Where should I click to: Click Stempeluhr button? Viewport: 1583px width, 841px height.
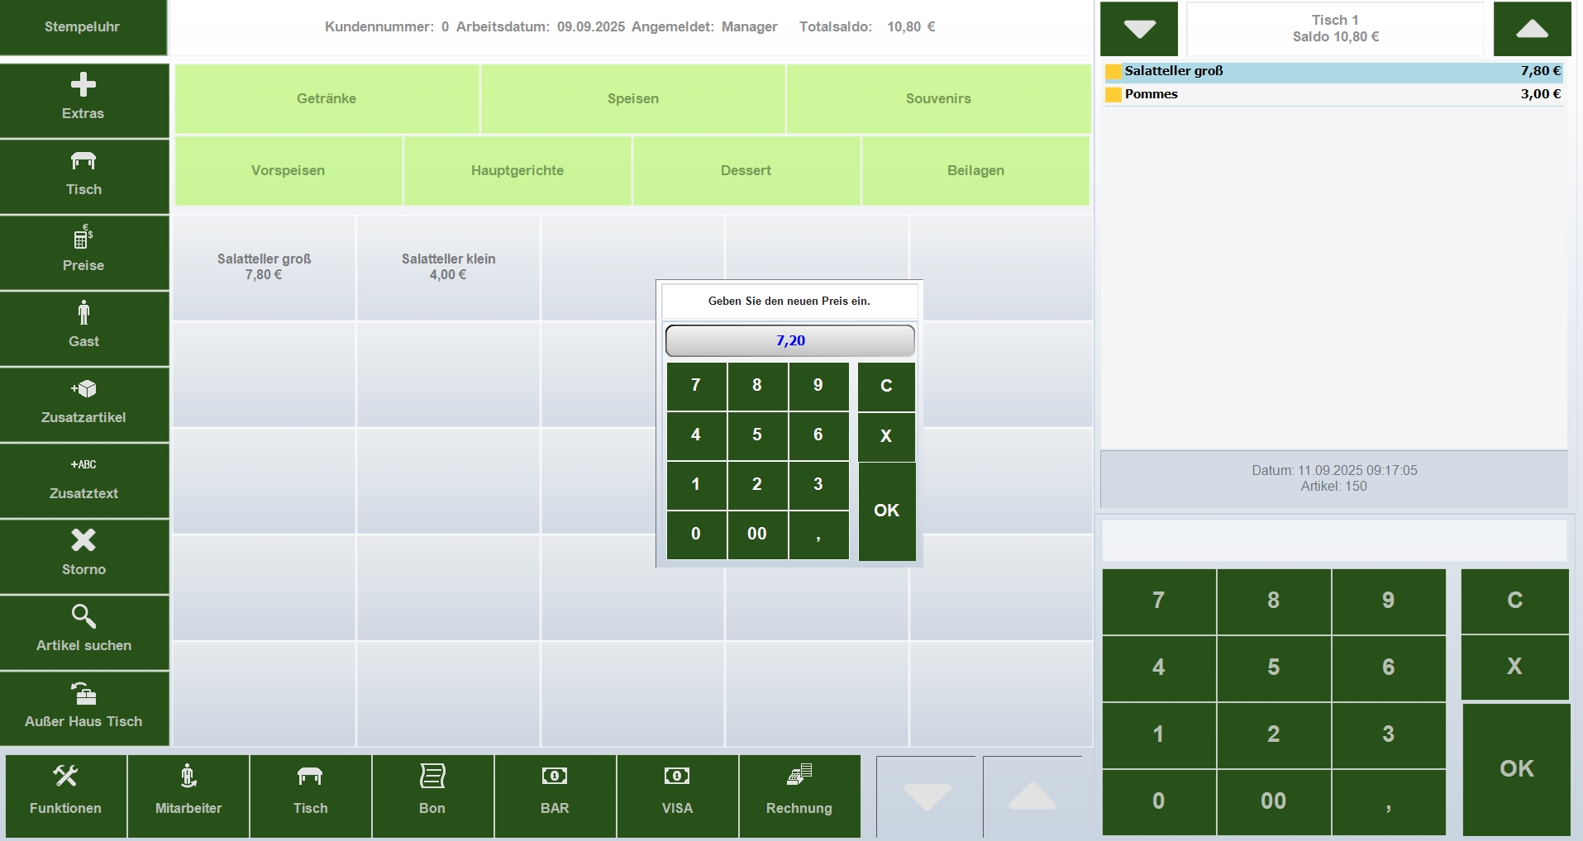pyautogui.click(x=83, y=27)
